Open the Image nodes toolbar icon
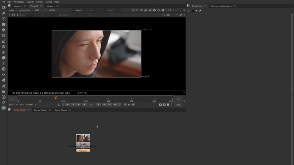 (3, 8)
